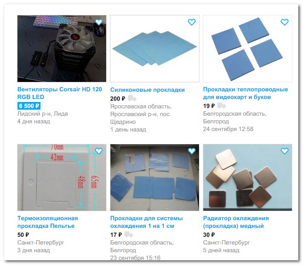Screen dimensions: 303x265
Task: Click the highlighted 6 500 ₽ price badge
Action: [29, 106]
